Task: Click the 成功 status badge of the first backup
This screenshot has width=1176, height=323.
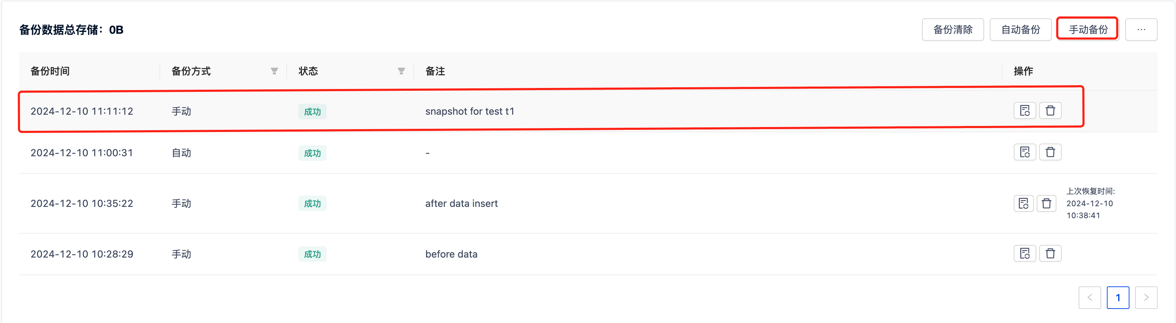Action: [x=312, y=111]
